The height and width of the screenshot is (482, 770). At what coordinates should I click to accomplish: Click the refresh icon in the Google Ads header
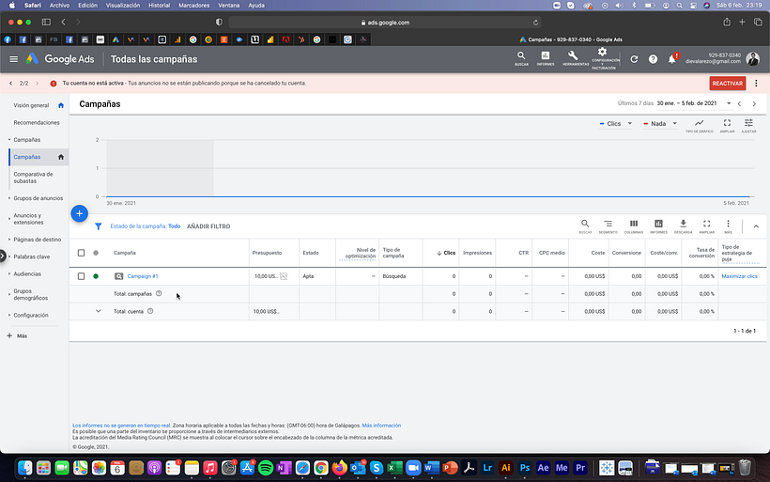(634, 59)
